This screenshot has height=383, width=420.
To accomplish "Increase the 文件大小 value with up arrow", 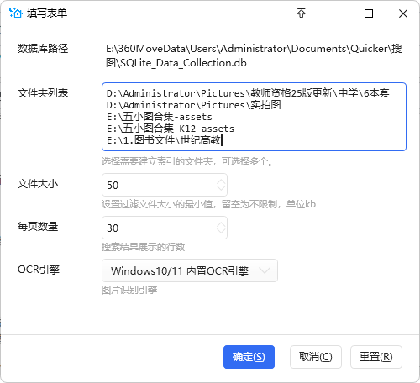I will pos(221,181).
